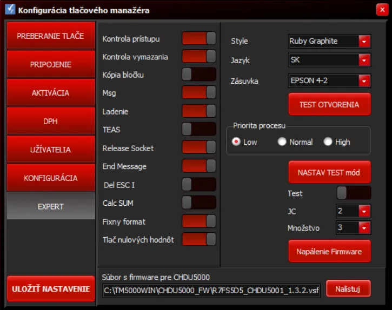This screenshot has width=392, height=310.
Task: Click the ULOŽIŤ NASTAVENIE button
Action: (x=51, y=289)
